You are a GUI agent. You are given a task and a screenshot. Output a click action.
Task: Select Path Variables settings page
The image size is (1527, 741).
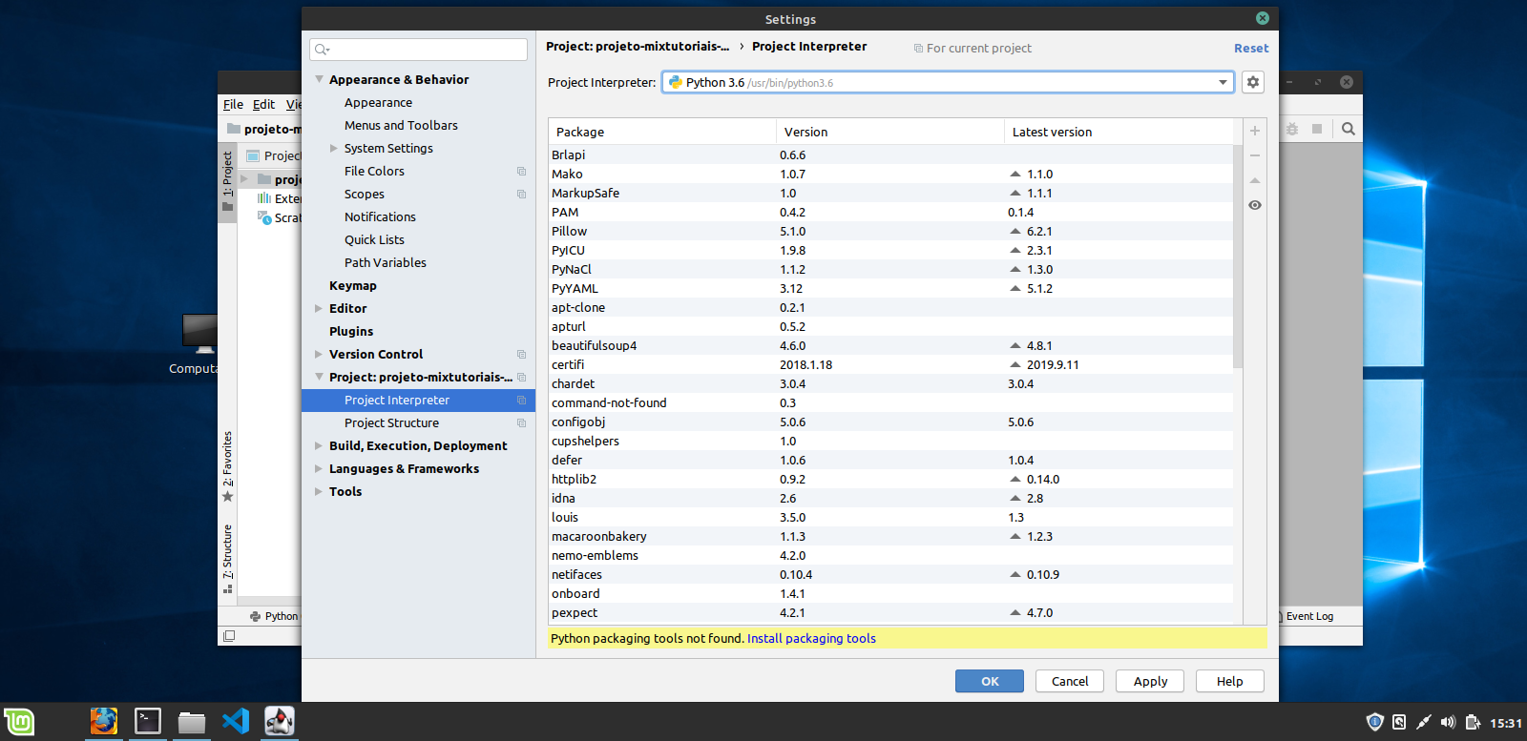(386, 263)
